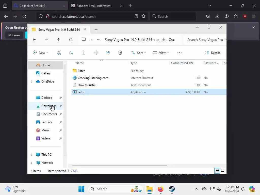This screenshot has width=260, height=195.
Task: Open the See more ellipsis in toolbar
Action: [180, 53]
